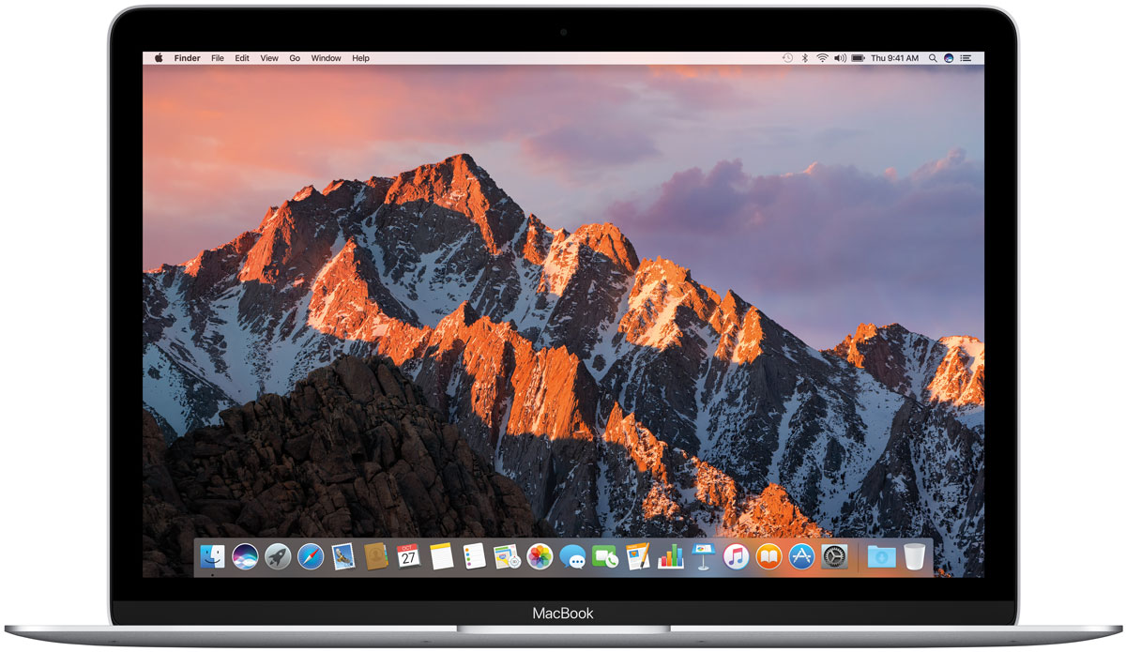Open Mail stamp icon in dock
This screenshot has height=652, width=1126.
point(343,556)
